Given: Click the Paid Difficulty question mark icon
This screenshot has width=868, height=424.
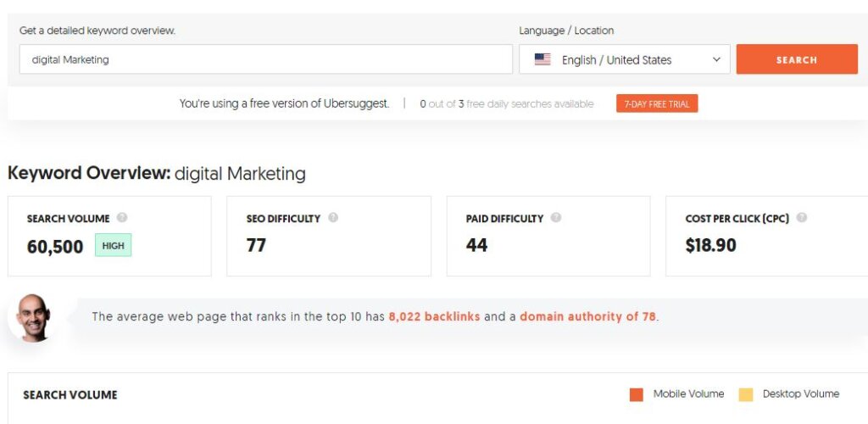Looking at the screenshot, I should point(556,218).
